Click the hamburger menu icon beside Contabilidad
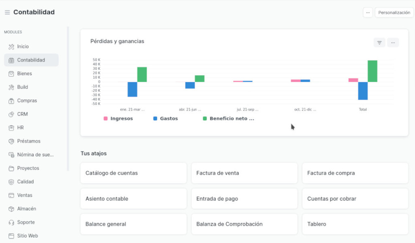415x243 pixels. [7, 13]
